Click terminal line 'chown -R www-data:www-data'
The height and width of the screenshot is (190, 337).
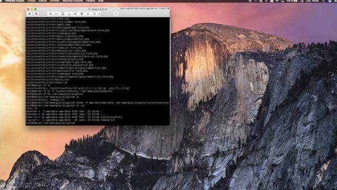[97, 103]
